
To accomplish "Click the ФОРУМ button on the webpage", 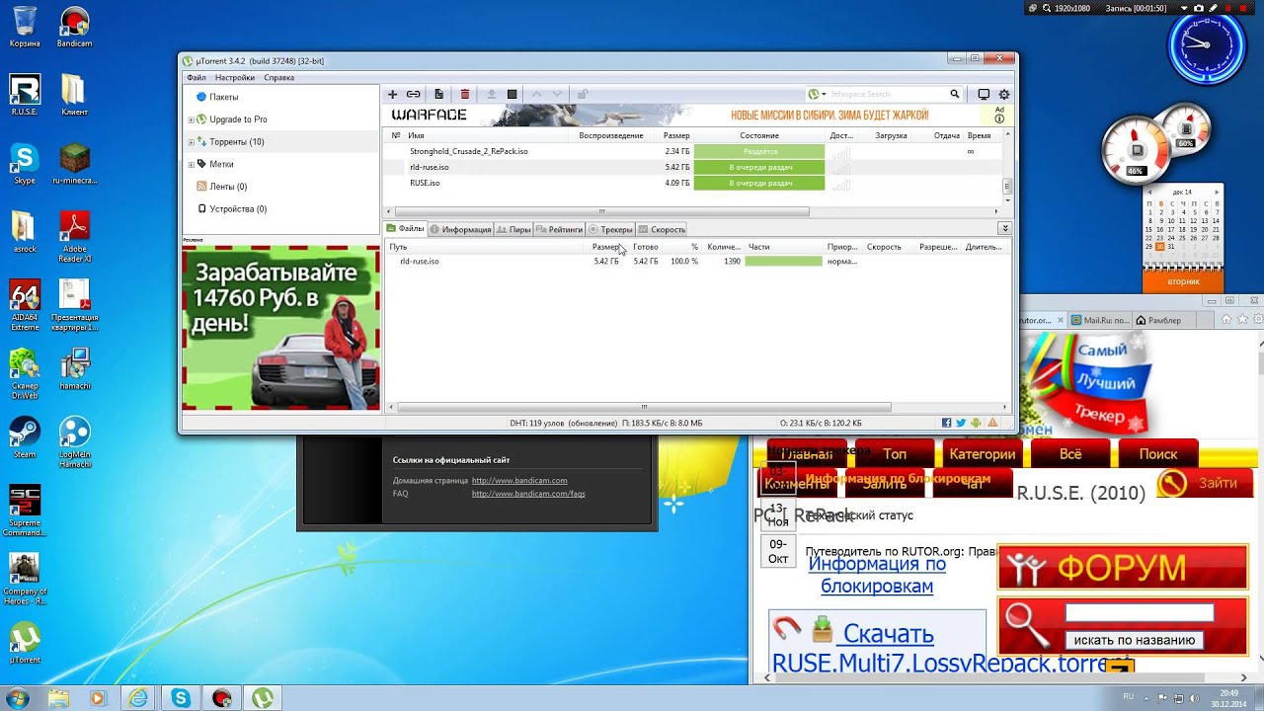I will tap(1123, 568).
